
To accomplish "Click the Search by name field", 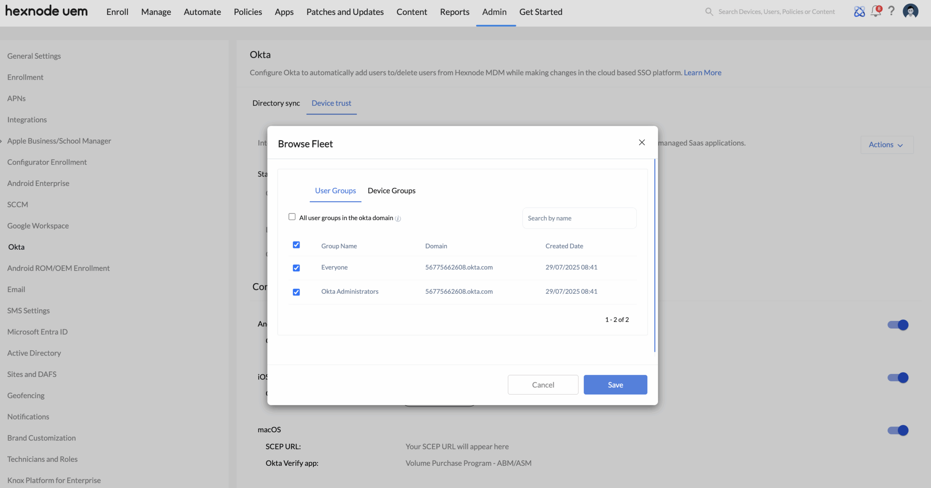I will [579, 218].
